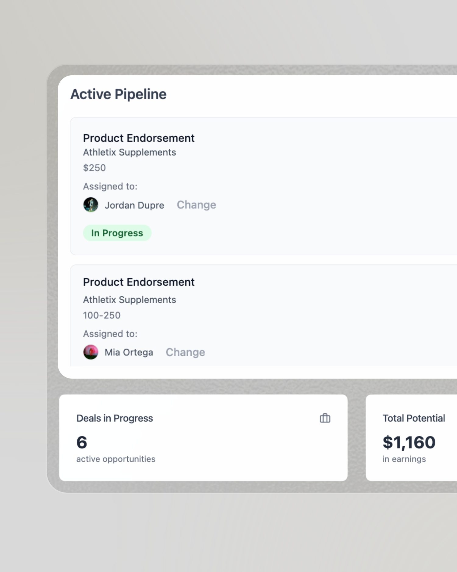Image resolution: width=457 pixels, height=572 pixels.
Task: Click Jordan Dupre's profile avatar
Action: 91,205
